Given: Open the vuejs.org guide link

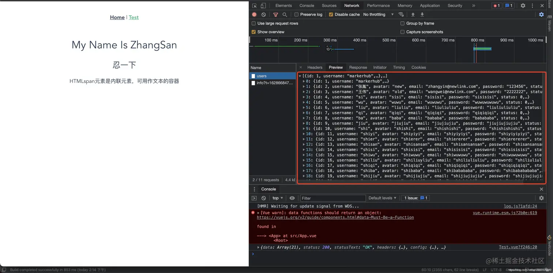Looking at the screenshot, I should [x=335, y=217].
